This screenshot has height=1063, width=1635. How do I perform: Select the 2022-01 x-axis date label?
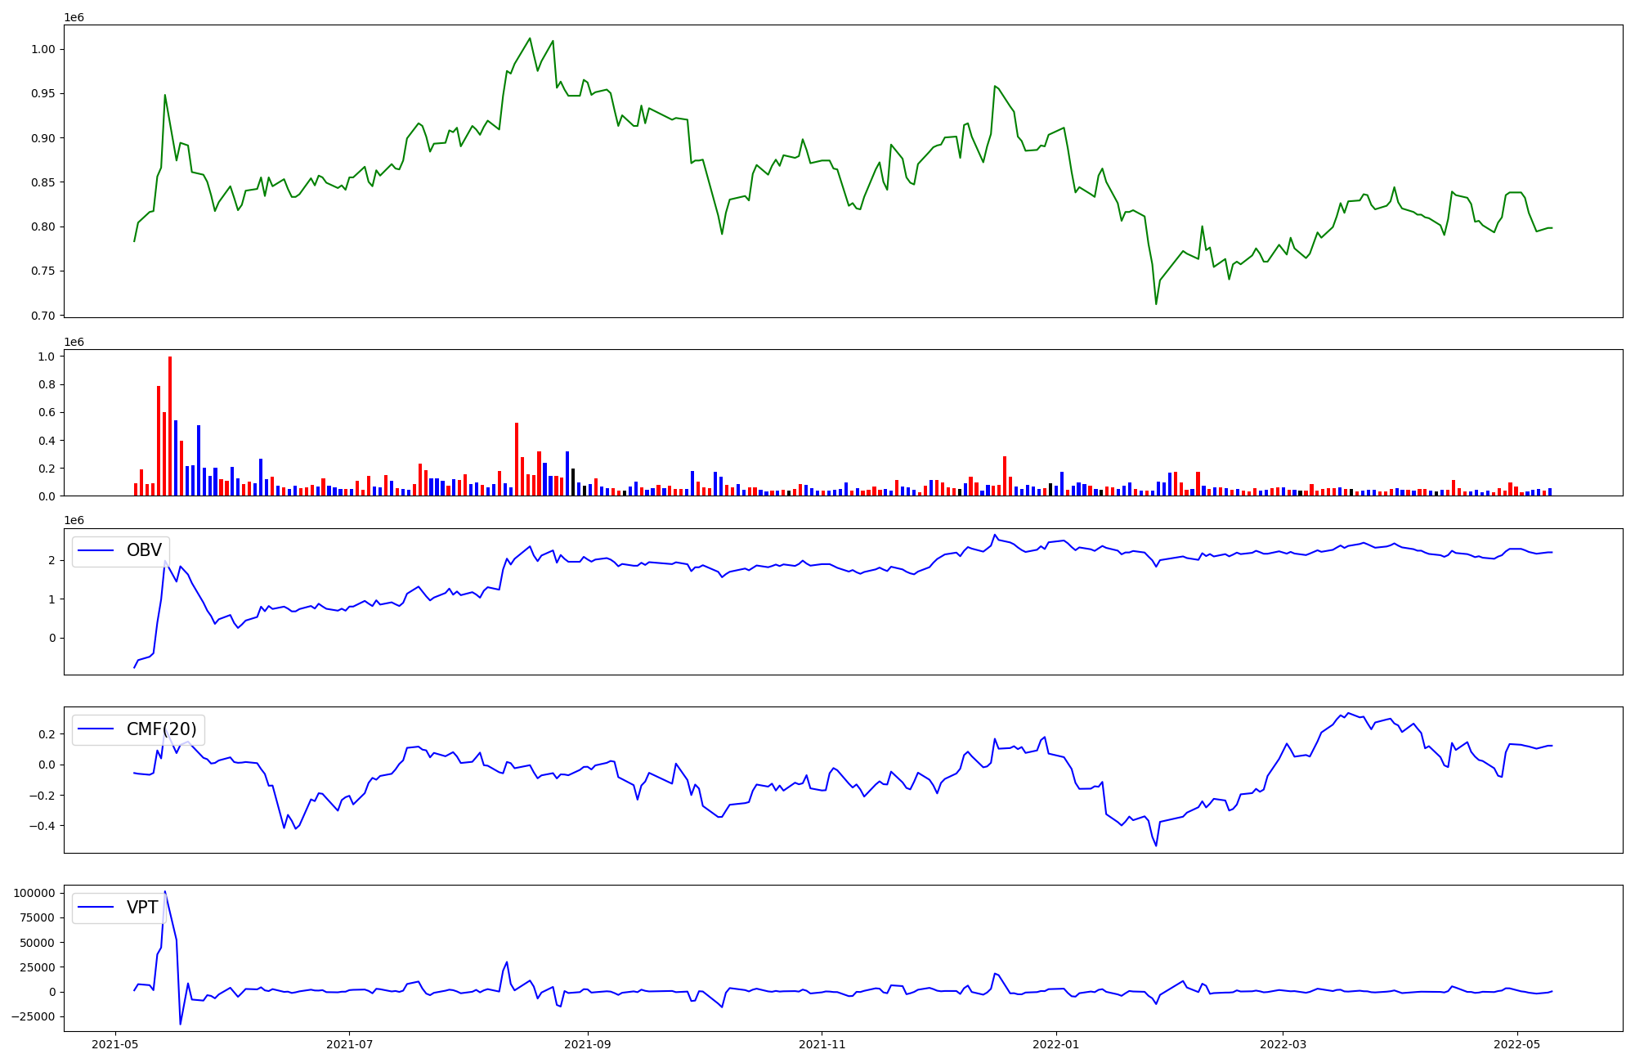[1056, 1044]
